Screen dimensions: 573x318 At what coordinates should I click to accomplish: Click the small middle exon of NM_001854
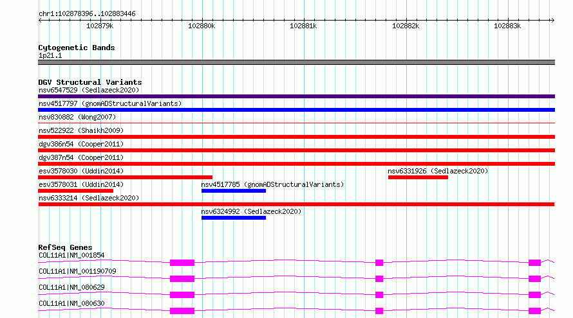[x=379, y=263]
